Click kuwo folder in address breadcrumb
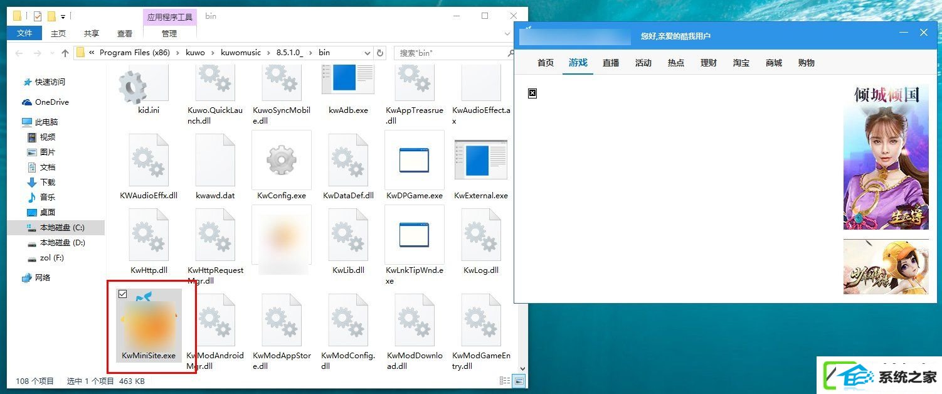942x394 pixels. tap(195, 53)
